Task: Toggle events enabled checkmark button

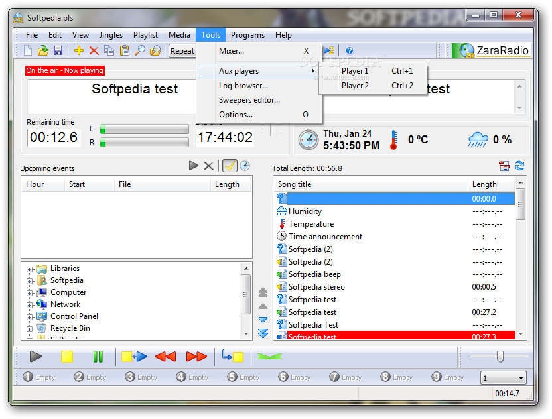Action: click(x=230, y=166)
